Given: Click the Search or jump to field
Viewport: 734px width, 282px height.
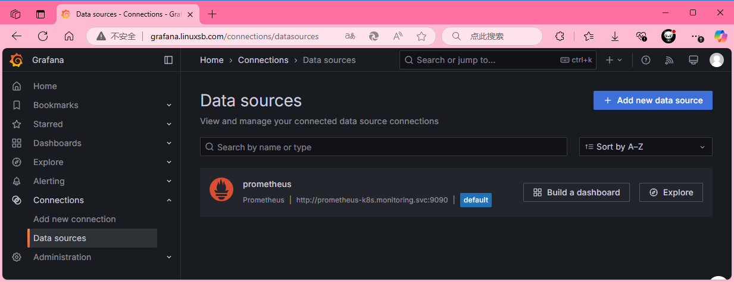Looking at the screenshot, I should coord(498,60).
